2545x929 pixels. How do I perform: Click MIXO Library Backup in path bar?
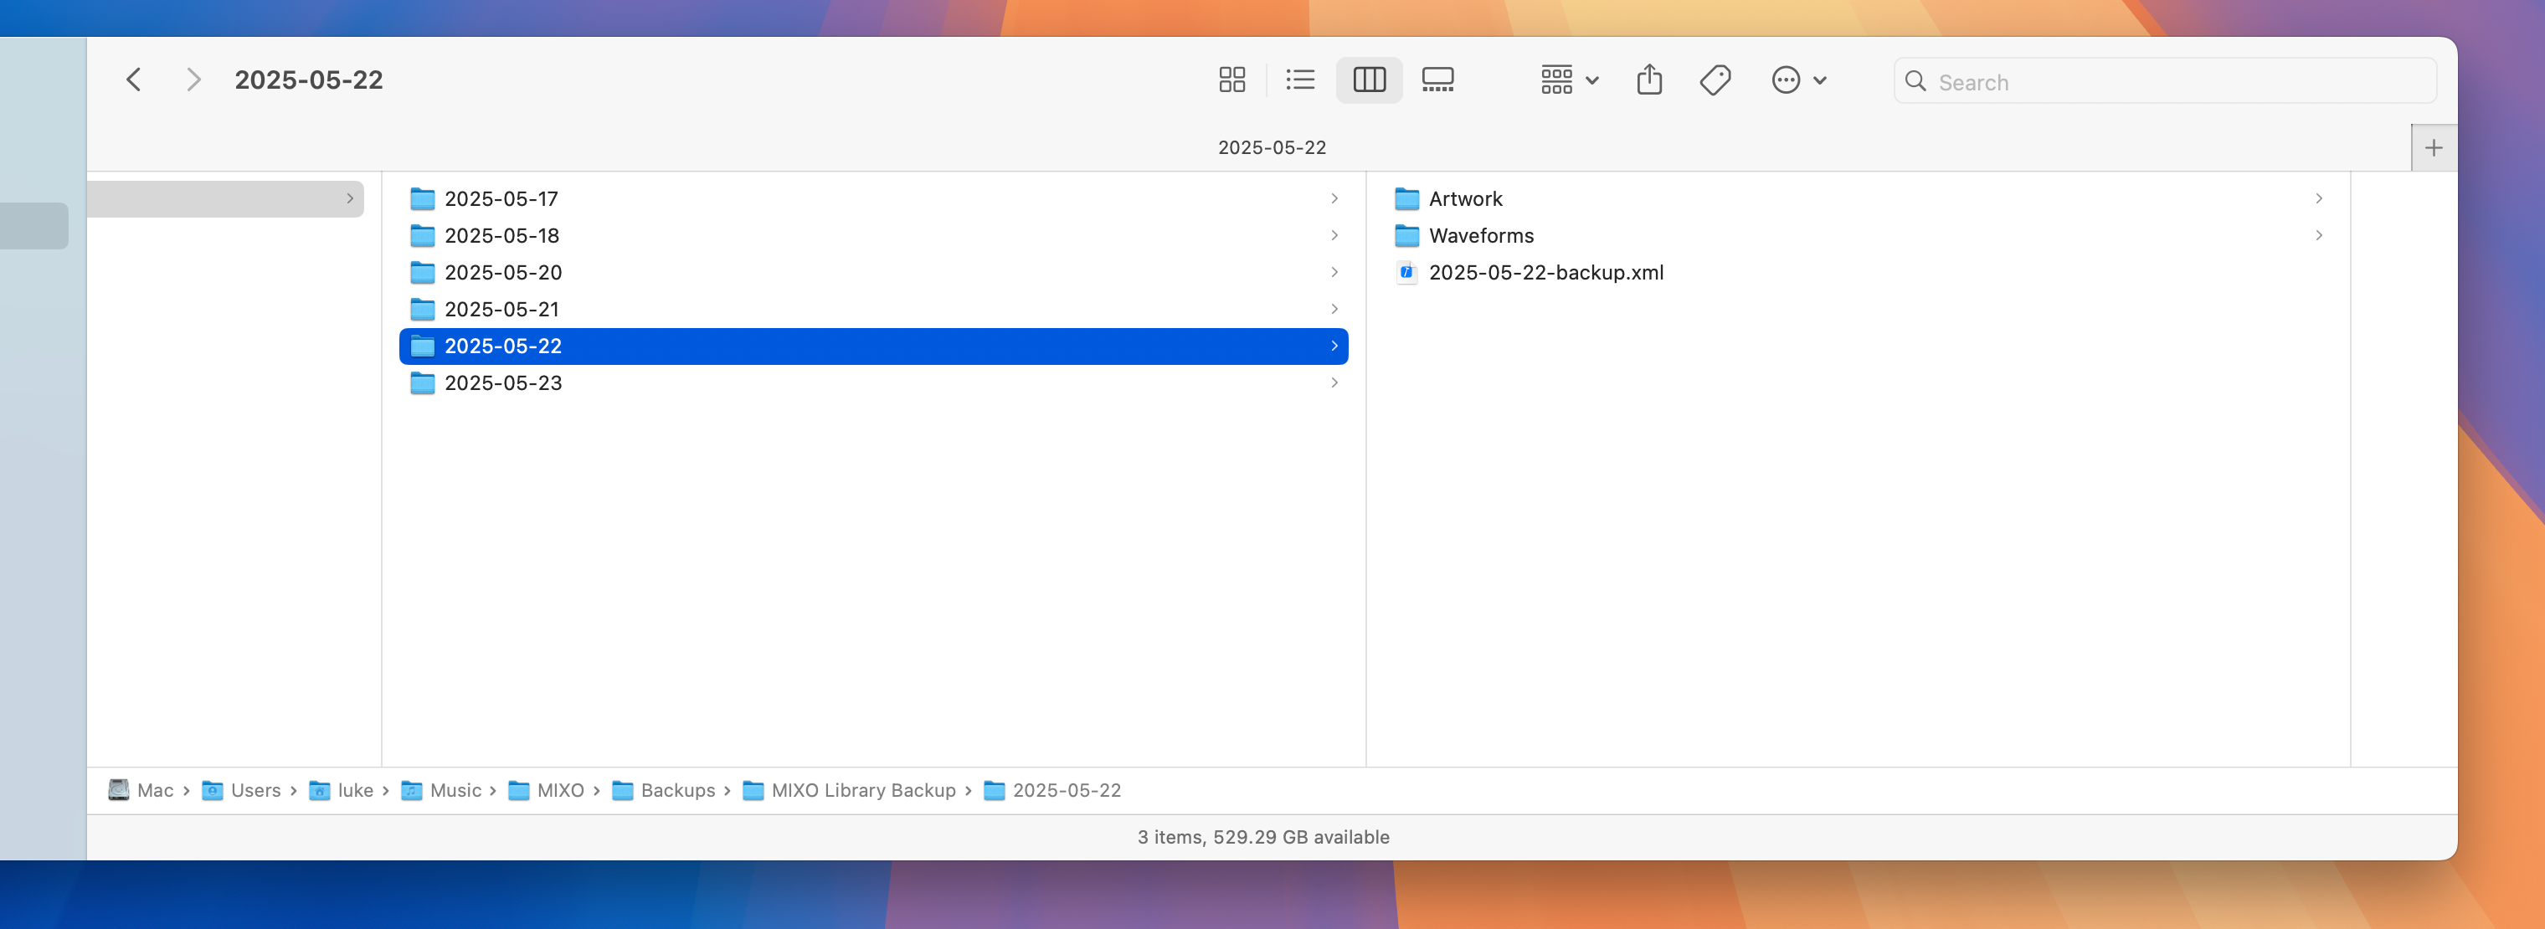click(x=863, y=791)
